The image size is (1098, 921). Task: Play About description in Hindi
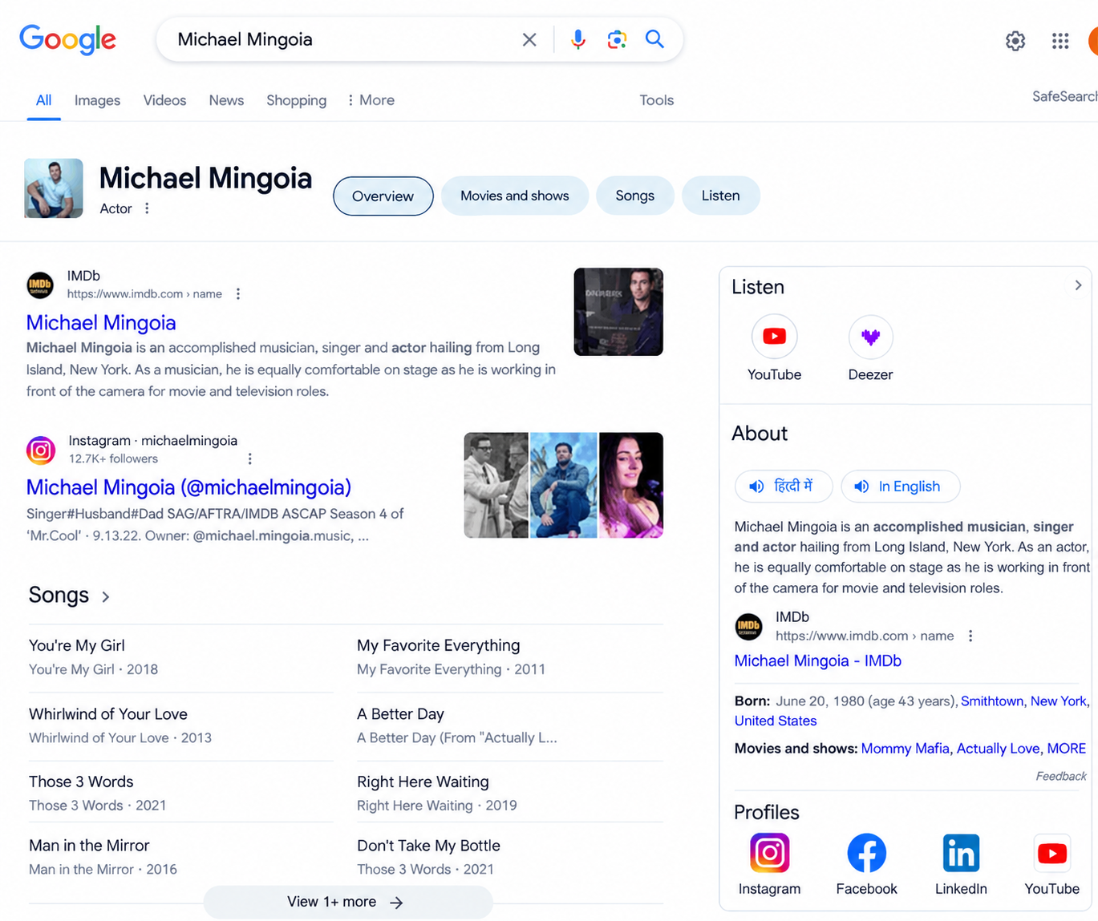point(784,486)
